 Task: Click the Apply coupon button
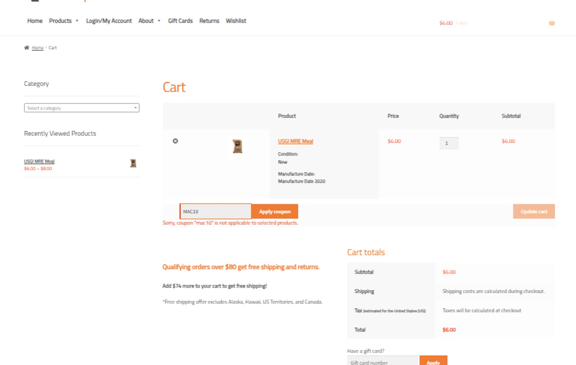point(275,211)
